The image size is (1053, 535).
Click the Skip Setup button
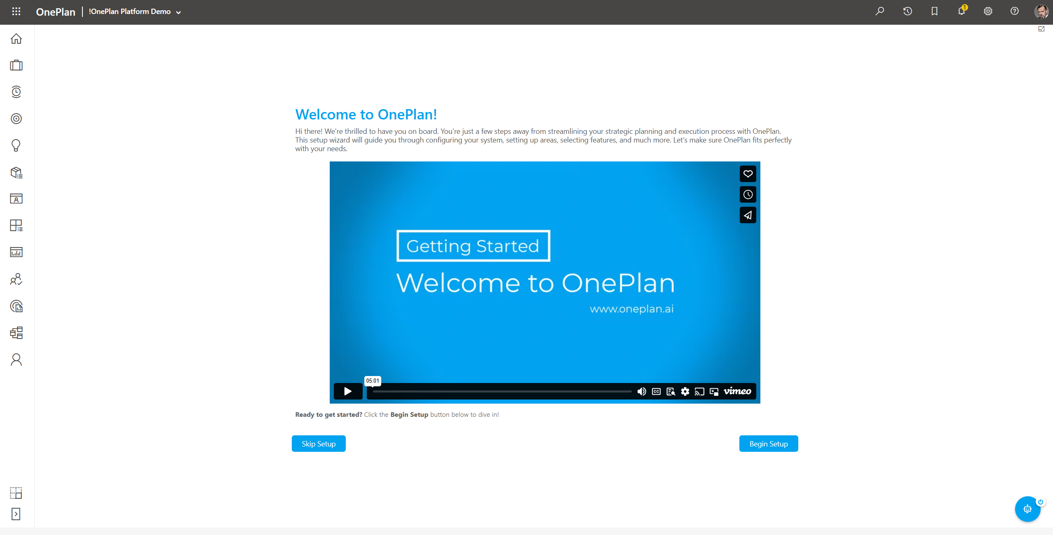pos(319,444)
